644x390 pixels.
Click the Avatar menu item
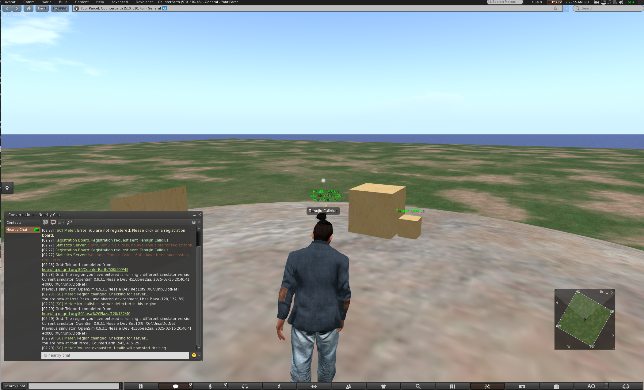10,2
